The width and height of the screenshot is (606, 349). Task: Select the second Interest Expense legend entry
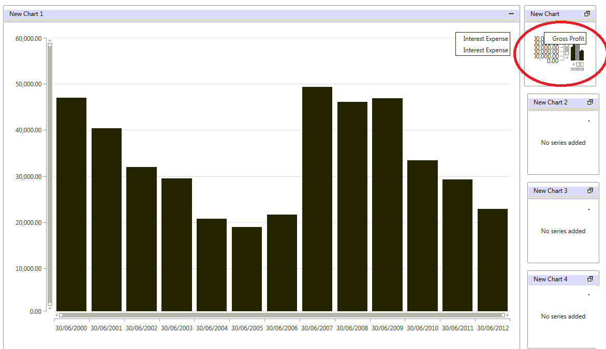[485, 50]
